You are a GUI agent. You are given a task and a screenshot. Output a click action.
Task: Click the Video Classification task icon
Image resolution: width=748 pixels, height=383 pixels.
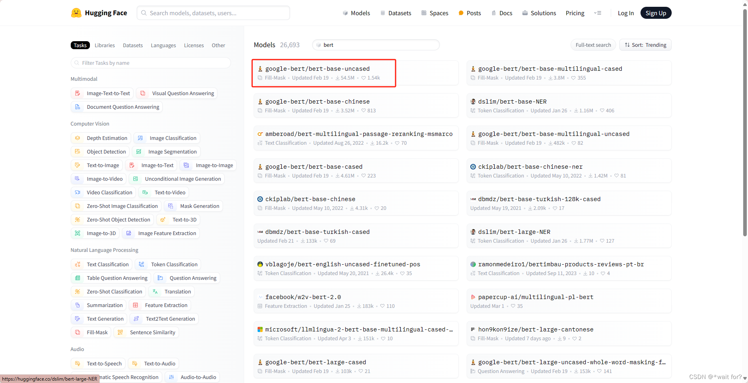click(78, 192)
